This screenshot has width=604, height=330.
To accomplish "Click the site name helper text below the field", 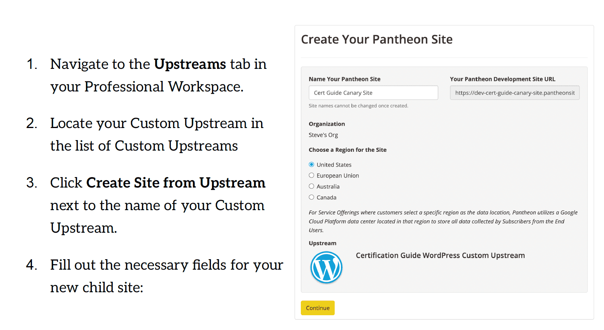I will (358, 105).
